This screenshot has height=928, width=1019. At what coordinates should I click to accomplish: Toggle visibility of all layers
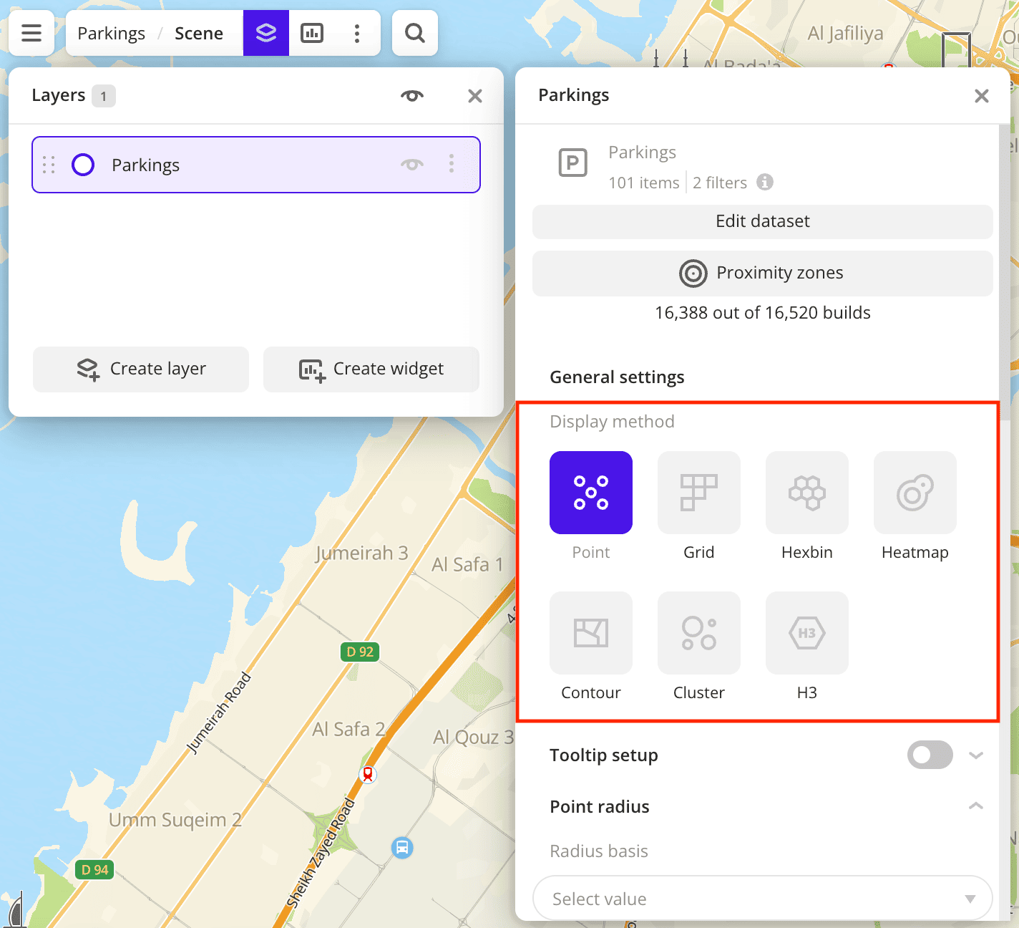click(411, 96)
